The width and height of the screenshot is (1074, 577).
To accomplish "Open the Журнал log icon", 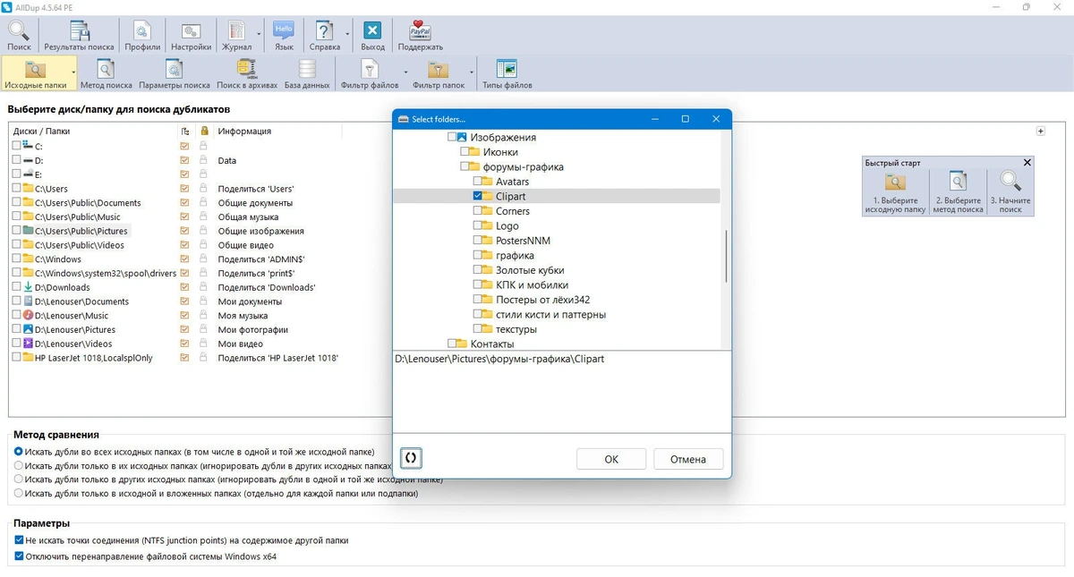I will click(237, 34).
